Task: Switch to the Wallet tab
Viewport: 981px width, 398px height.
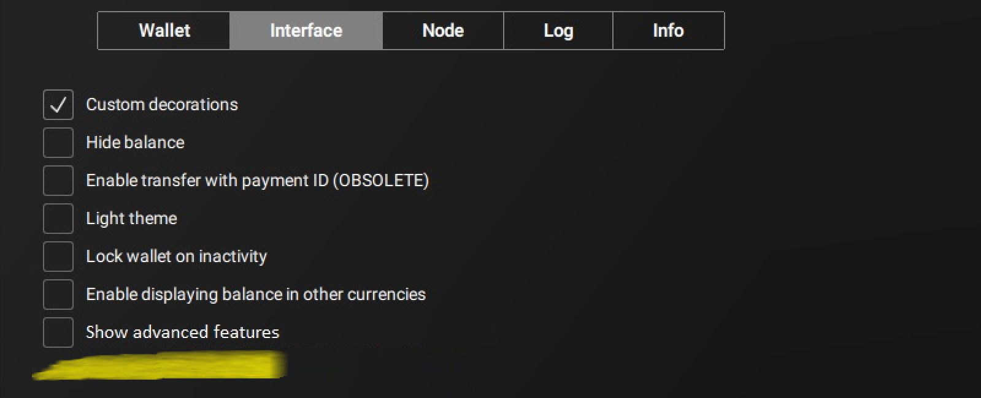Action: coord(163,31)
